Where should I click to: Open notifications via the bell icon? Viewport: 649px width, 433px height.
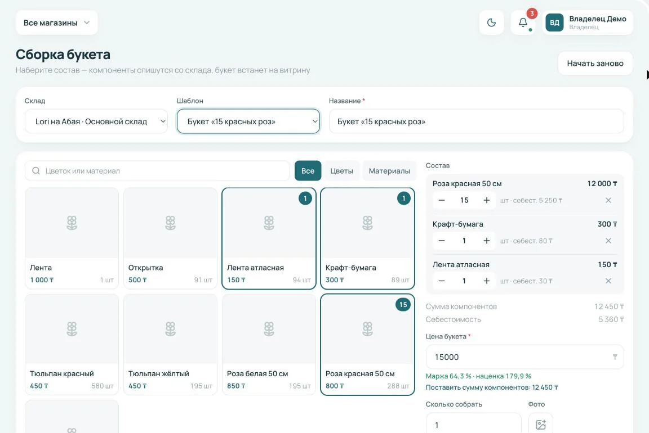pyautogui.click(x=523, y=22)
